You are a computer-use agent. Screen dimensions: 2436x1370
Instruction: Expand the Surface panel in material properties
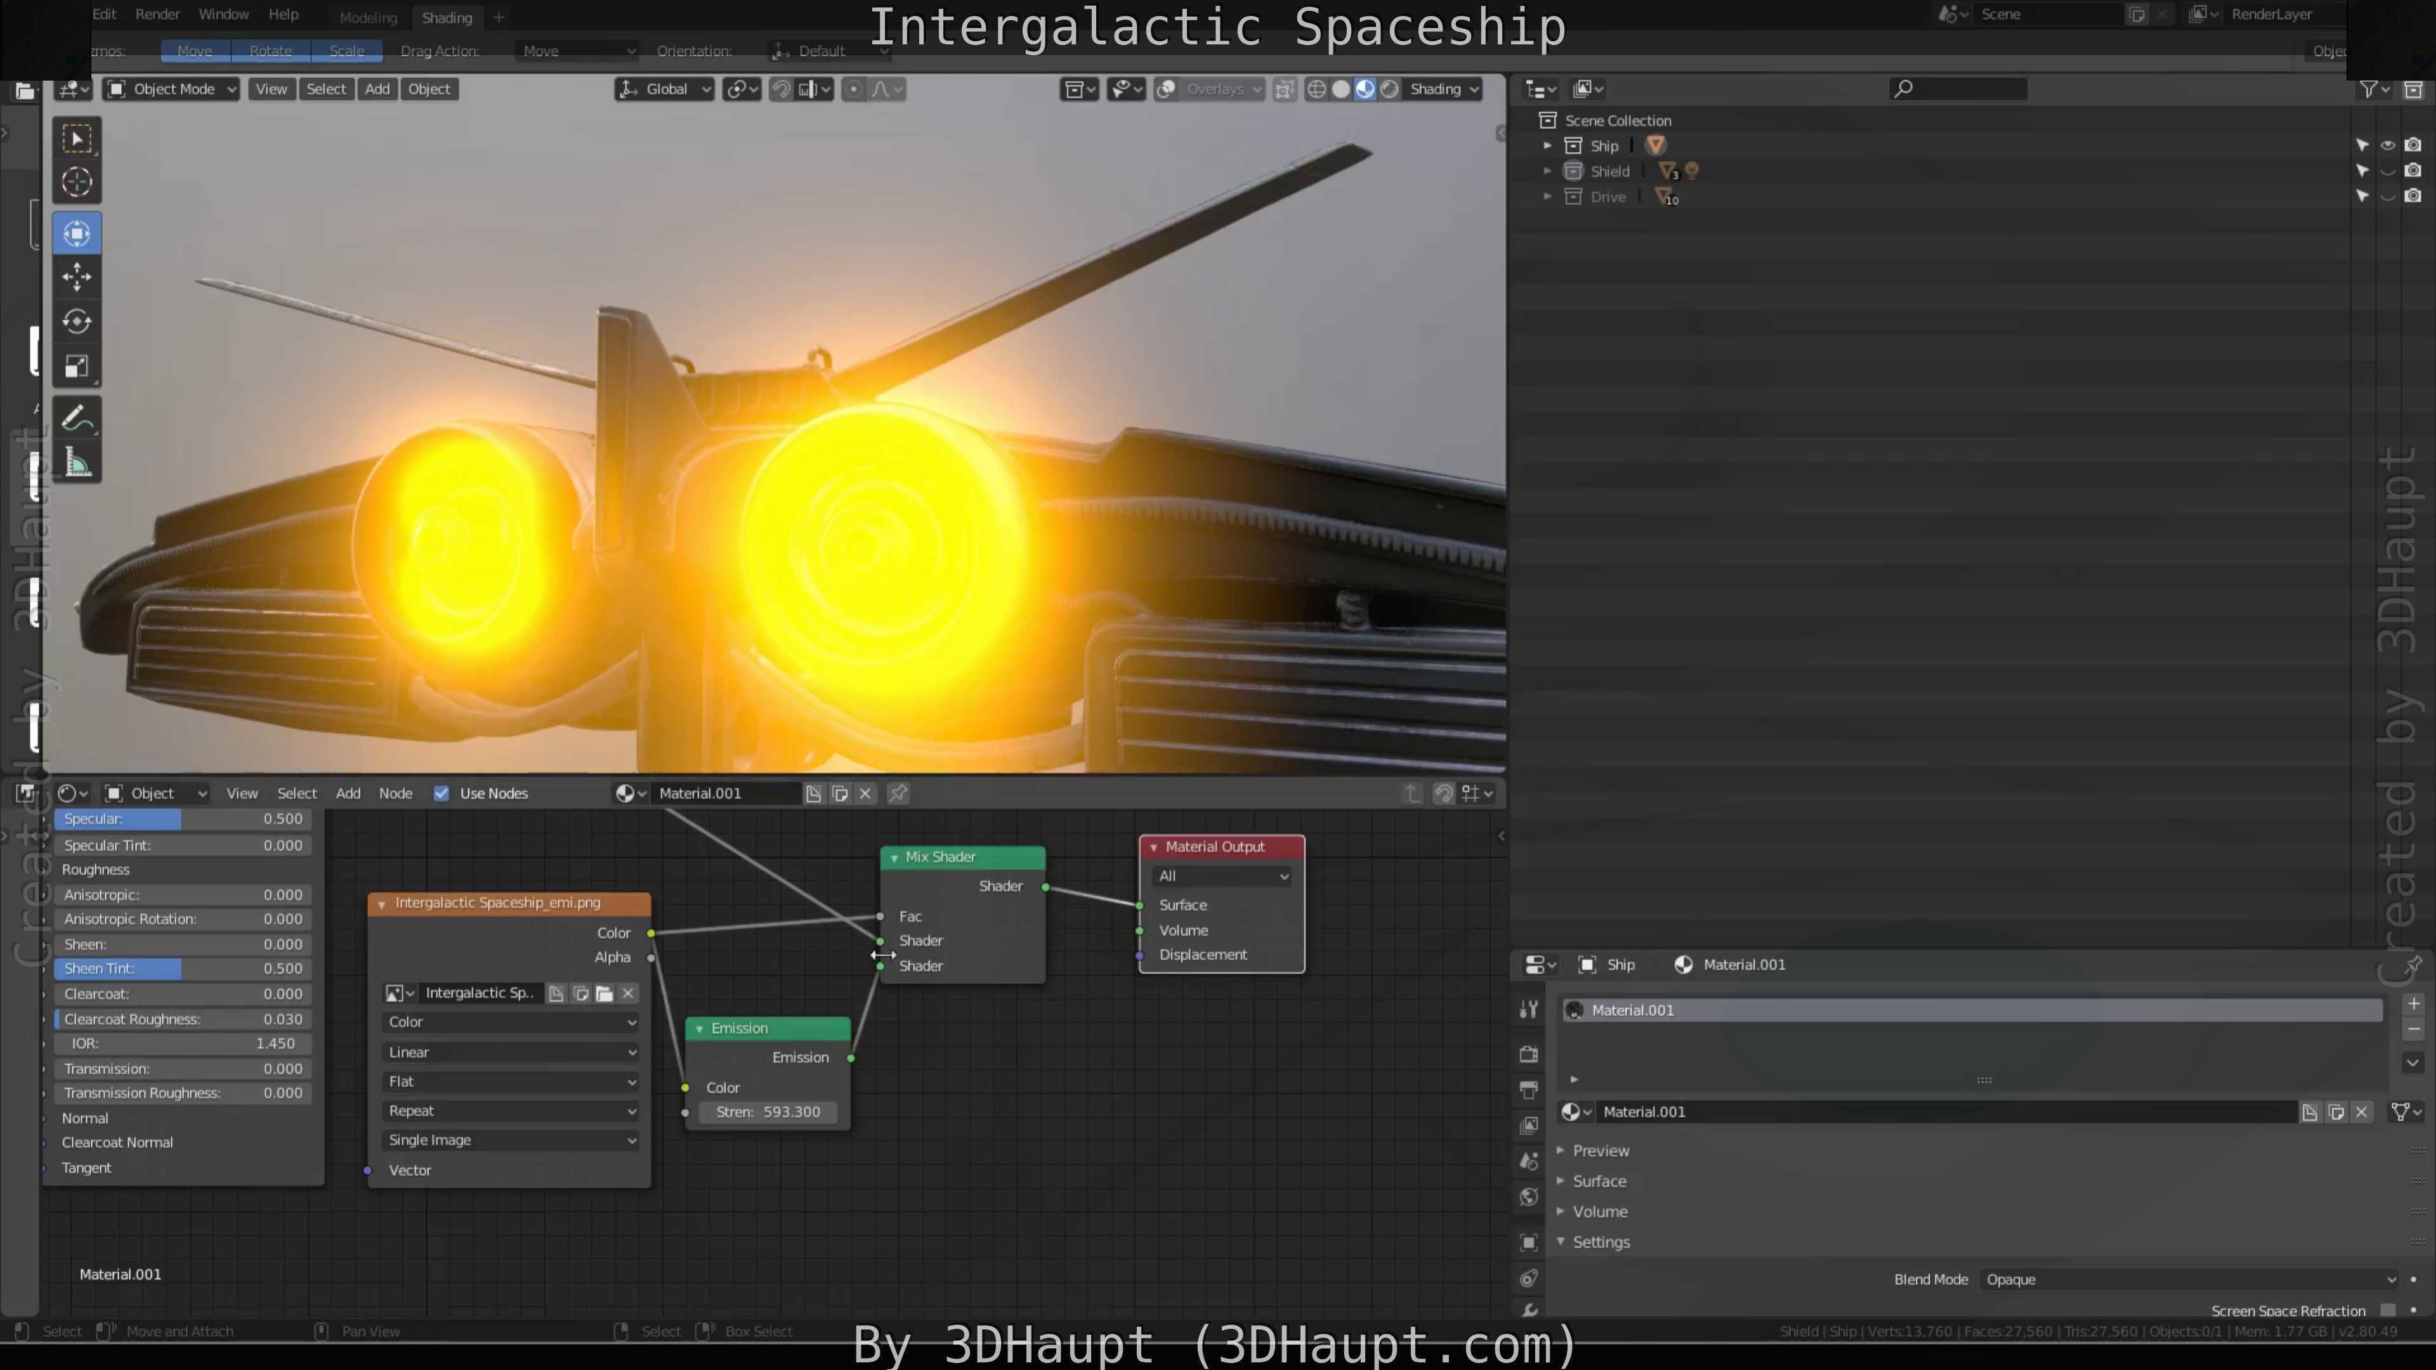[1599, 1181]
